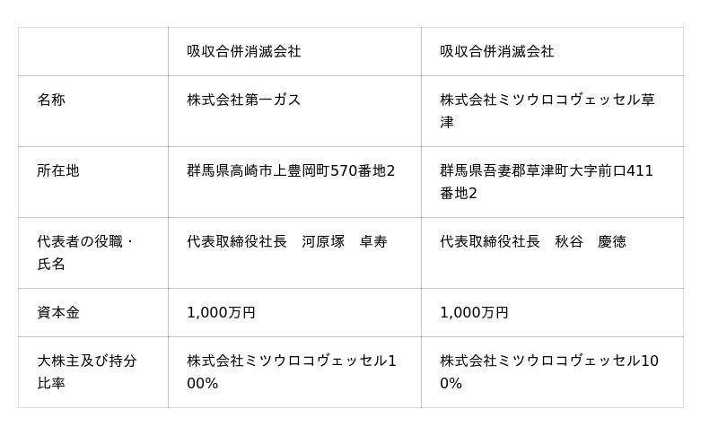
Task: Click 株式会社ミツウロコヴェッセル100% under 草津 column
Action: tap(549, 372)
